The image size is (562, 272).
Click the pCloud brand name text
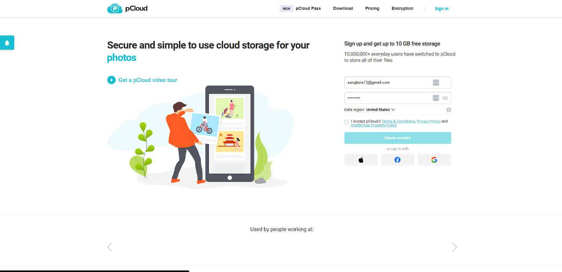136,8
